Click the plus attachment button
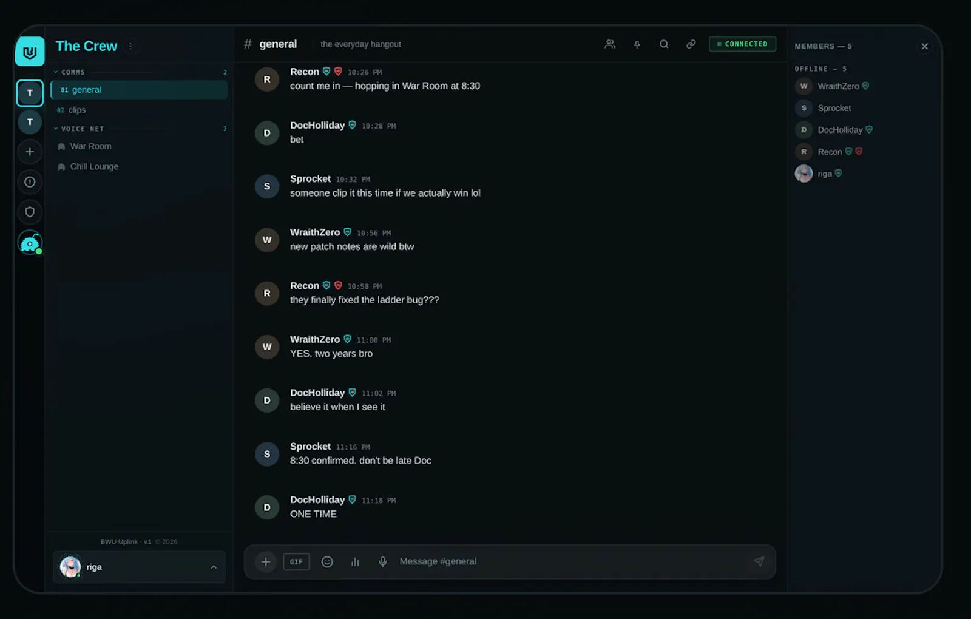The image size is (971, 619). click(265, 562)
